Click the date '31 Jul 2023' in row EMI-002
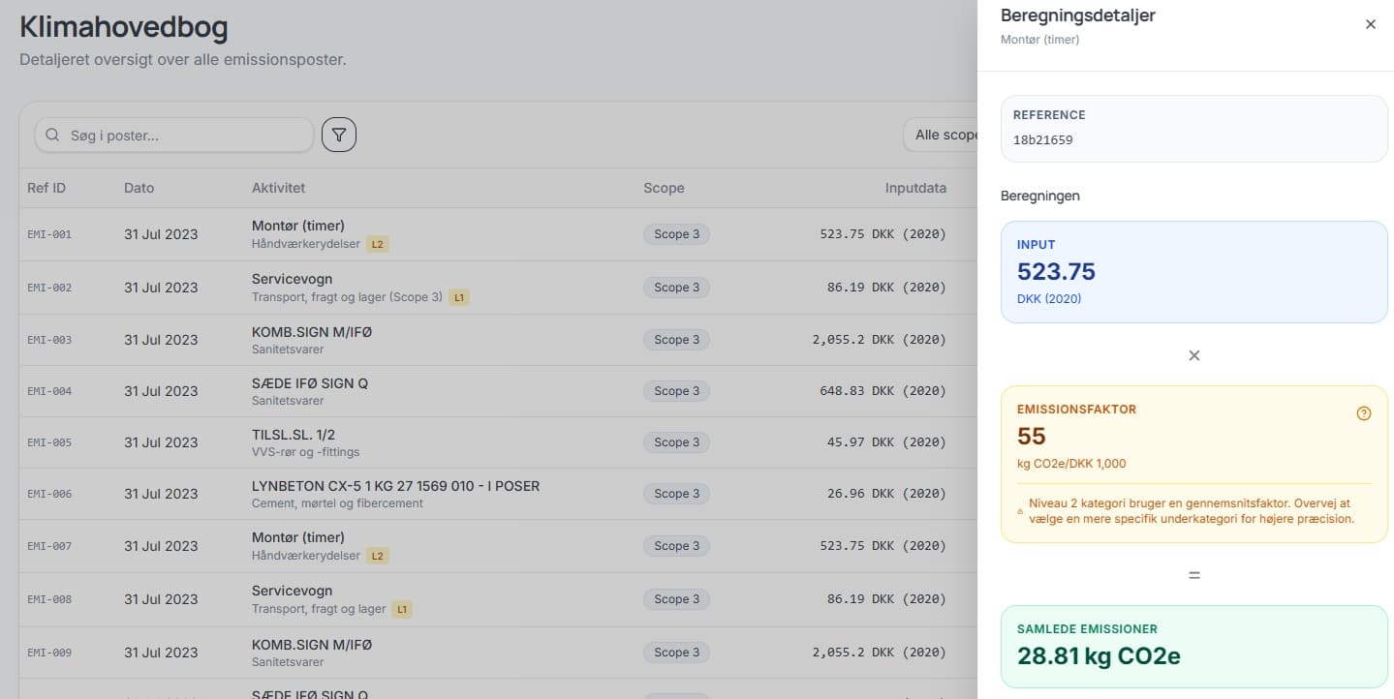The width and height of the screenshot is (1394, 699). click(161, 288)
